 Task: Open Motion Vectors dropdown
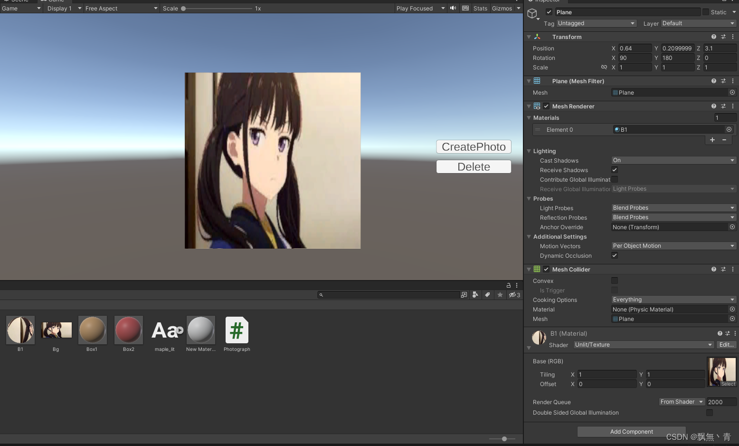pyautogui.click(x=674, y=246)
